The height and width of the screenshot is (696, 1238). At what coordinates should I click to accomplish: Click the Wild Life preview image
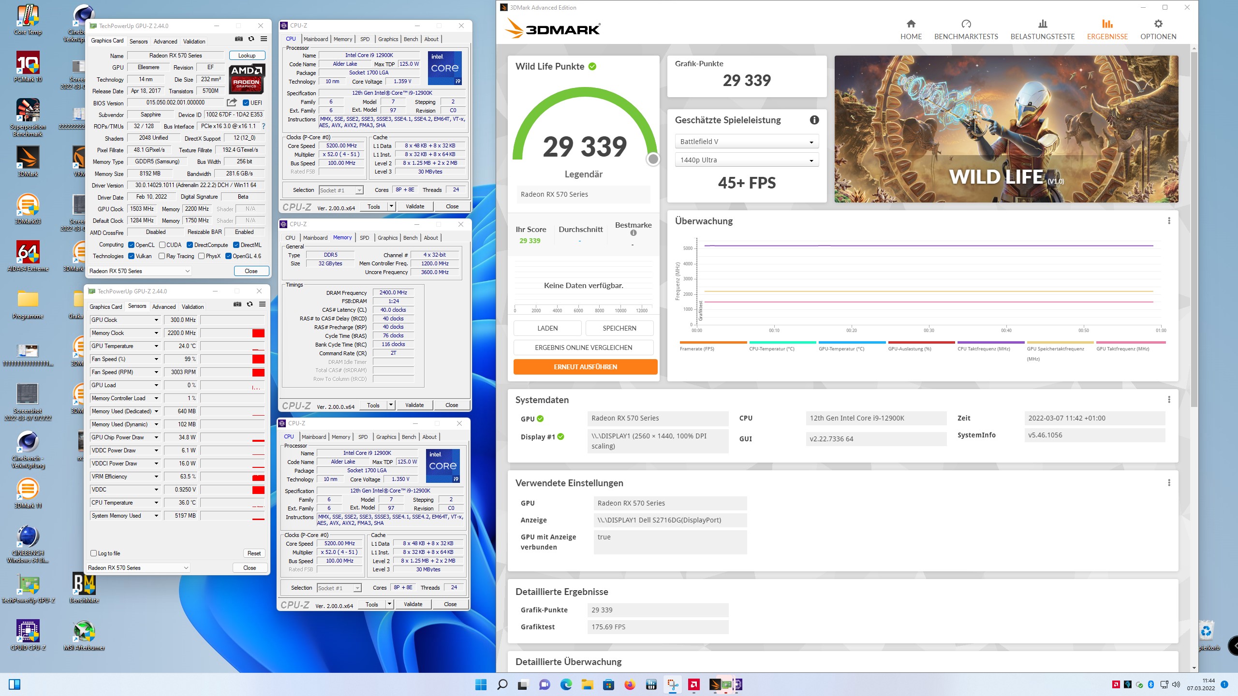pyautogui.click(x=1006, y=129)
